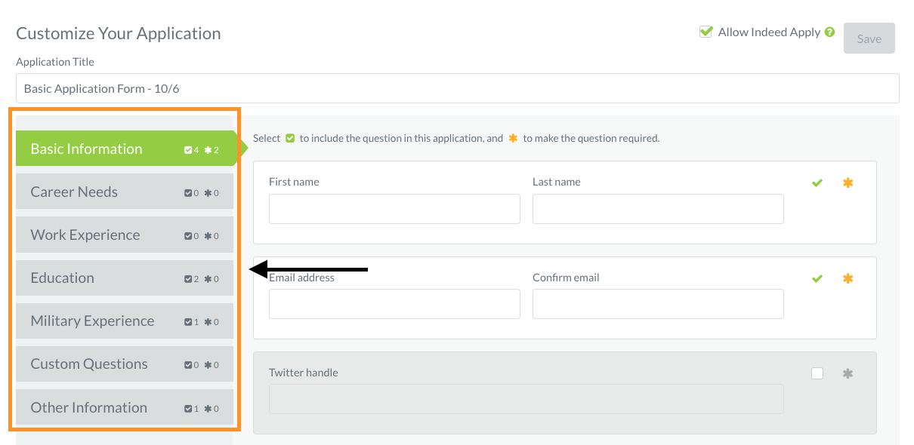Open the Career Needs section
The height and width of the screenshot is (445, 914).
[x=125, y=192]
